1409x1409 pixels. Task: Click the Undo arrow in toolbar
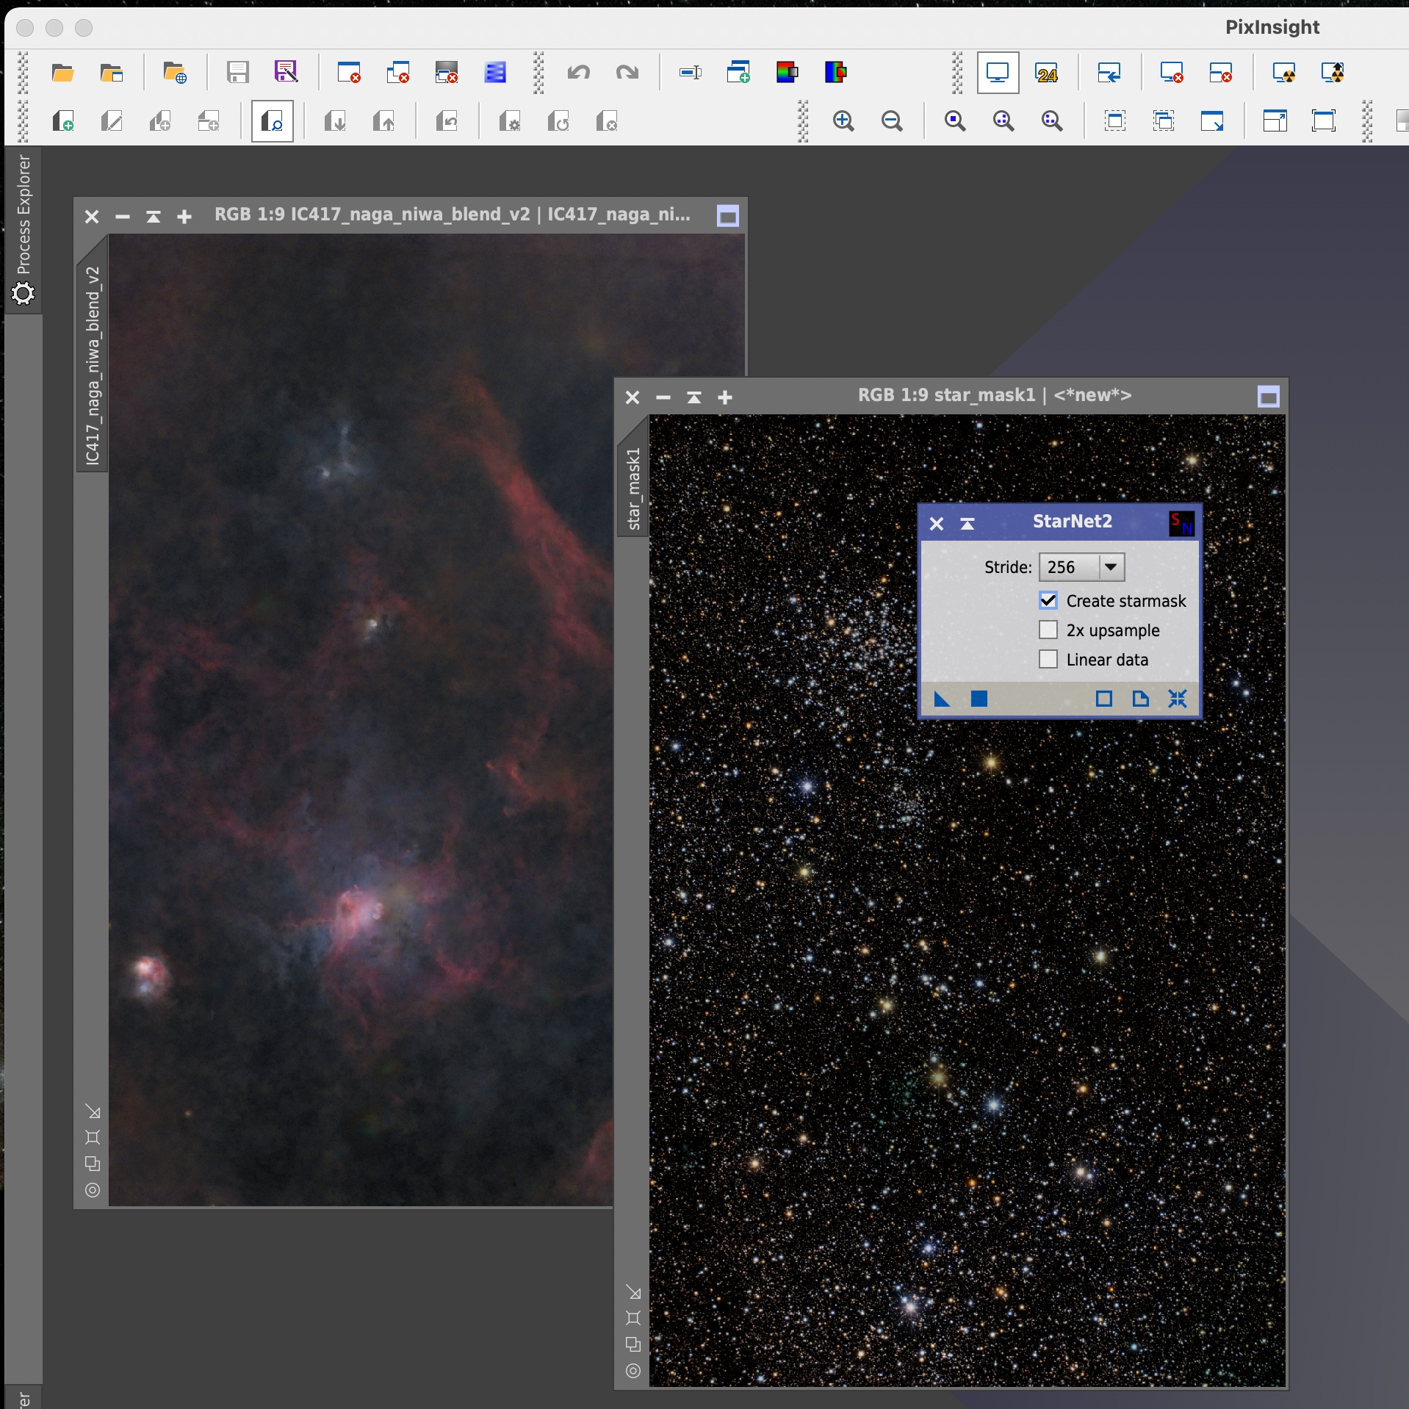point(579,73)
